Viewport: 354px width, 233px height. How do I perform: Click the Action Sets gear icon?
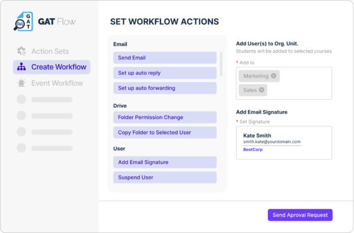point(21,51)
